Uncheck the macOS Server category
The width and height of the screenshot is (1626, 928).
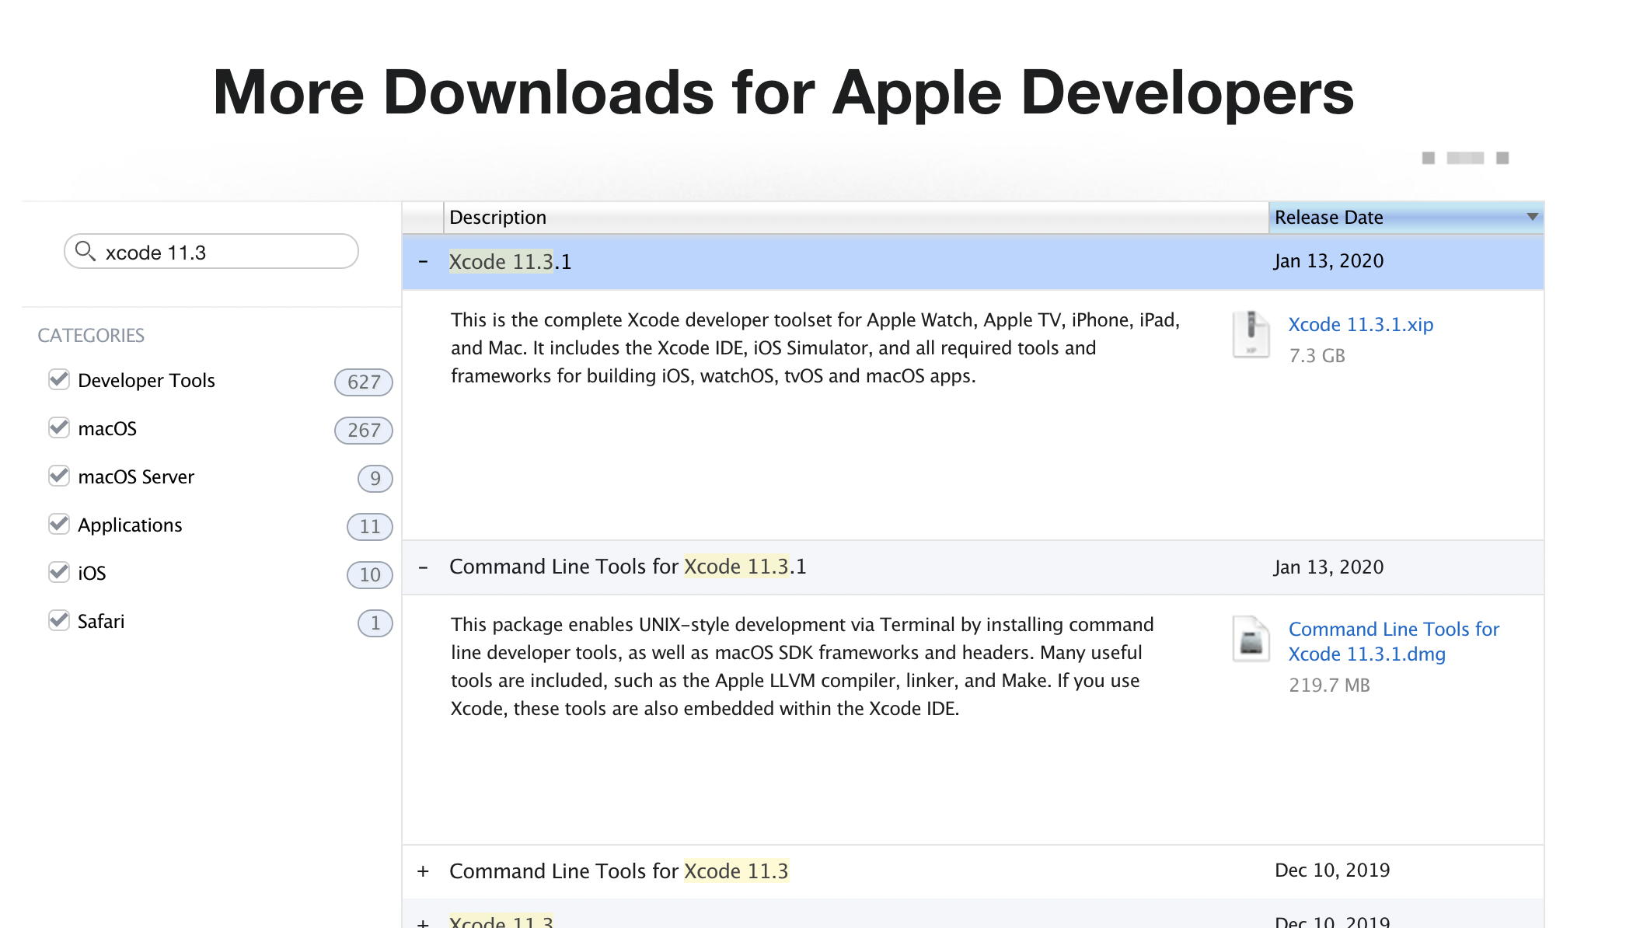[x=59, y=476]
